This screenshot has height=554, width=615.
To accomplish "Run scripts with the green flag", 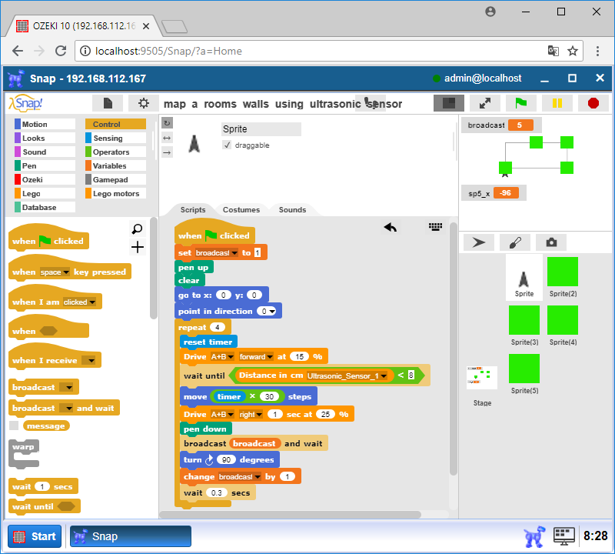I will pos(521,103).
